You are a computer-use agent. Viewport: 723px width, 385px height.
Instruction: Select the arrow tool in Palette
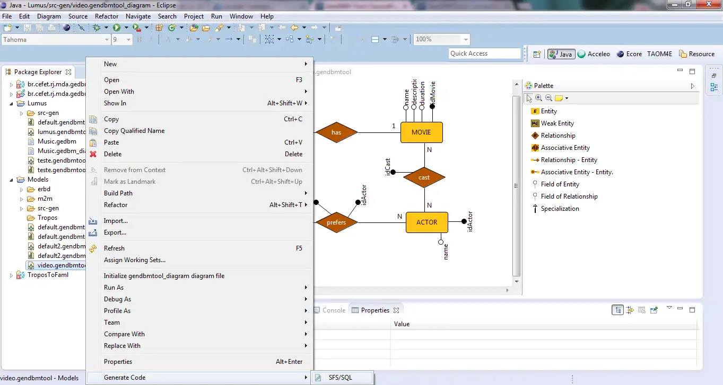529,98
